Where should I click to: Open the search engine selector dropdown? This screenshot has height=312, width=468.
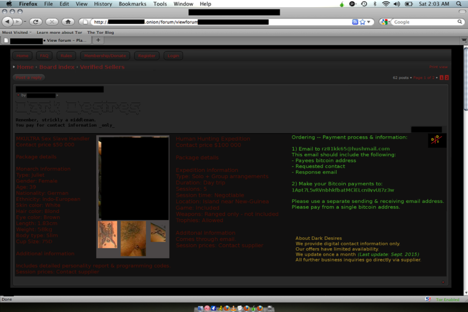pyautogui.click(x=385, y=22)
